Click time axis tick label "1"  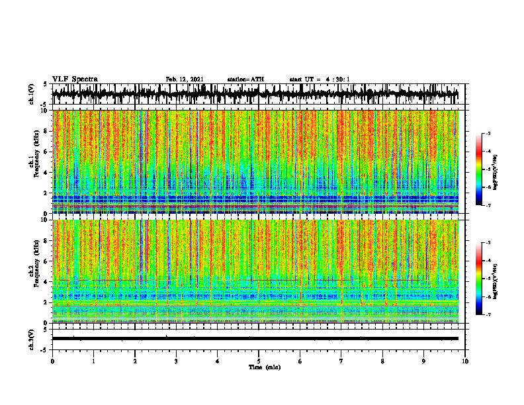coord(93,361)
